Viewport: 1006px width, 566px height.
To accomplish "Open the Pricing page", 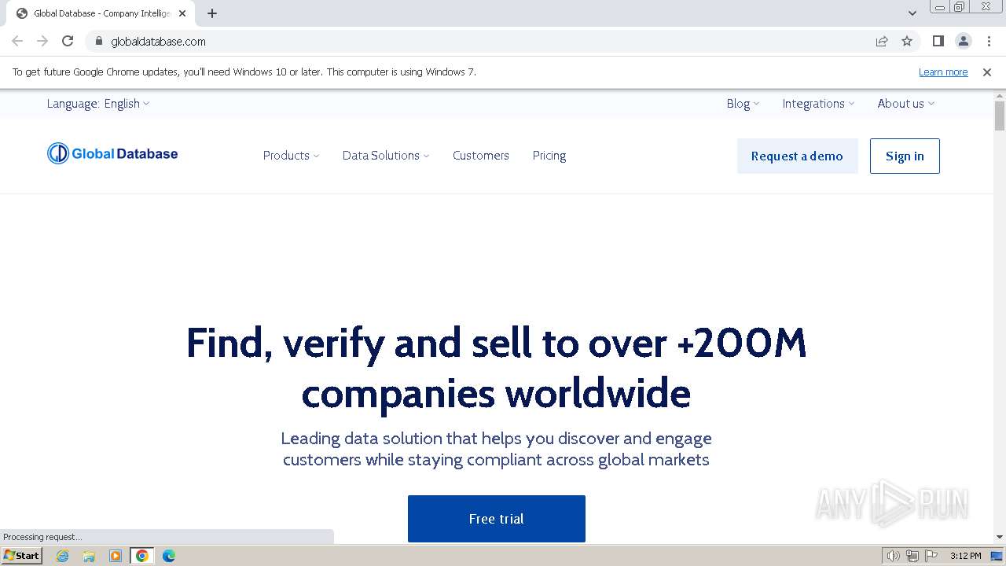I will [549, 156].
